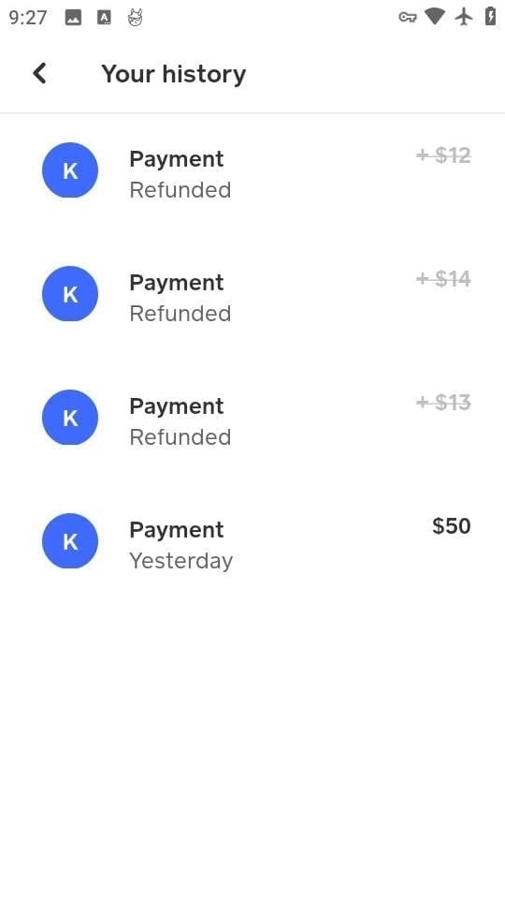Tap the struck-through +$14 amount
The height and width of the screenshot is (899, 505).
pyautogui.click(x=443, y=279)
